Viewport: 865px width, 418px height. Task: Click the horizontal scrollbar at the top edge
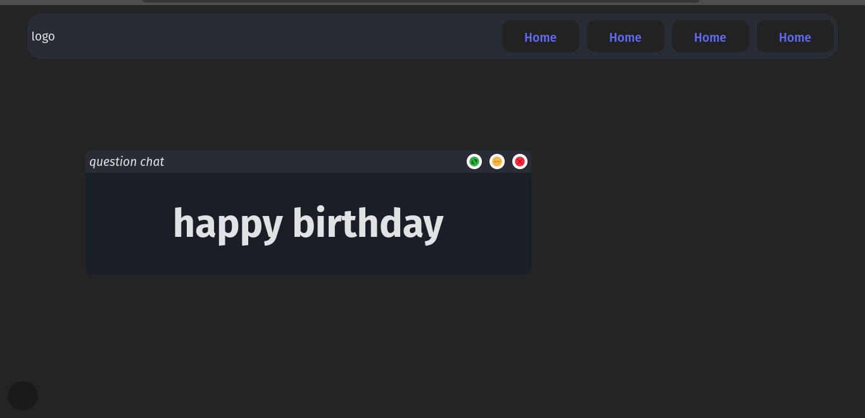coord(420,1)
